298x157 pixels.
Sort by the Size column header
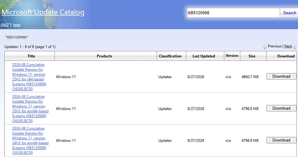click(x=252, y=56)
